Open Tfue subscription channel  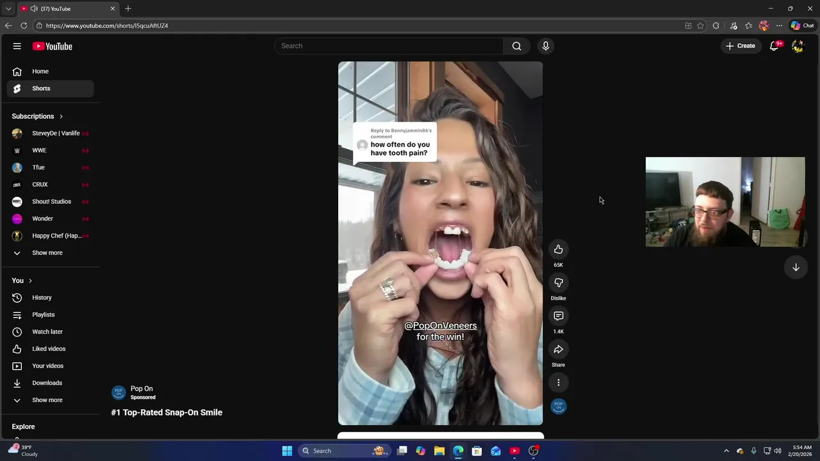click(x=51, y=168)
